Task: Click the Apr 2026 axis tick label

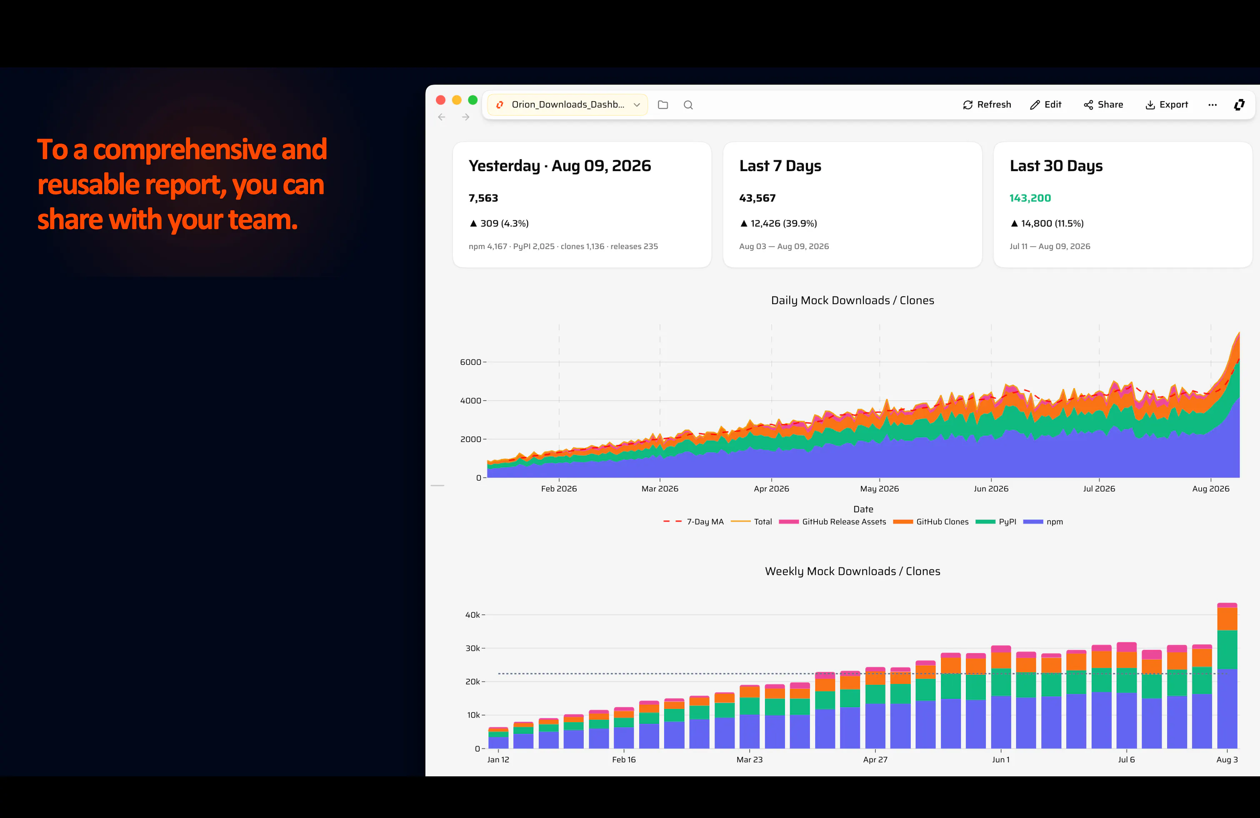Action: click(x=771, y=489)
